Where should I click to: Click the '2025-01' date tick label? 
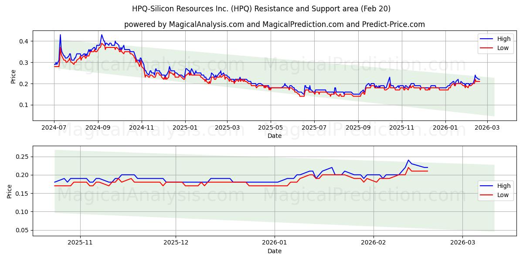click(185, 127)
